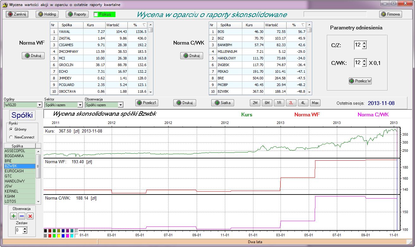Decrease Zestaw number with down arrow
This screenshot has height=247, width=415.
pos(25,232)
